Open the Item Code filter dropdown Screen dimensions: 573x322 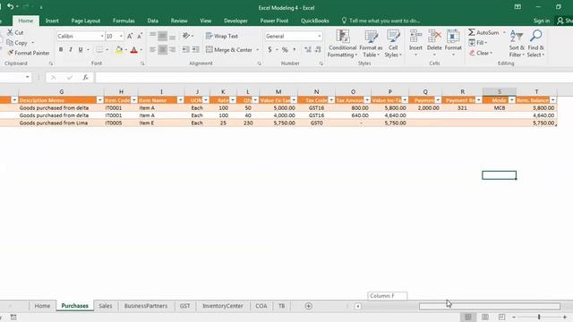[x=133, y=100]
